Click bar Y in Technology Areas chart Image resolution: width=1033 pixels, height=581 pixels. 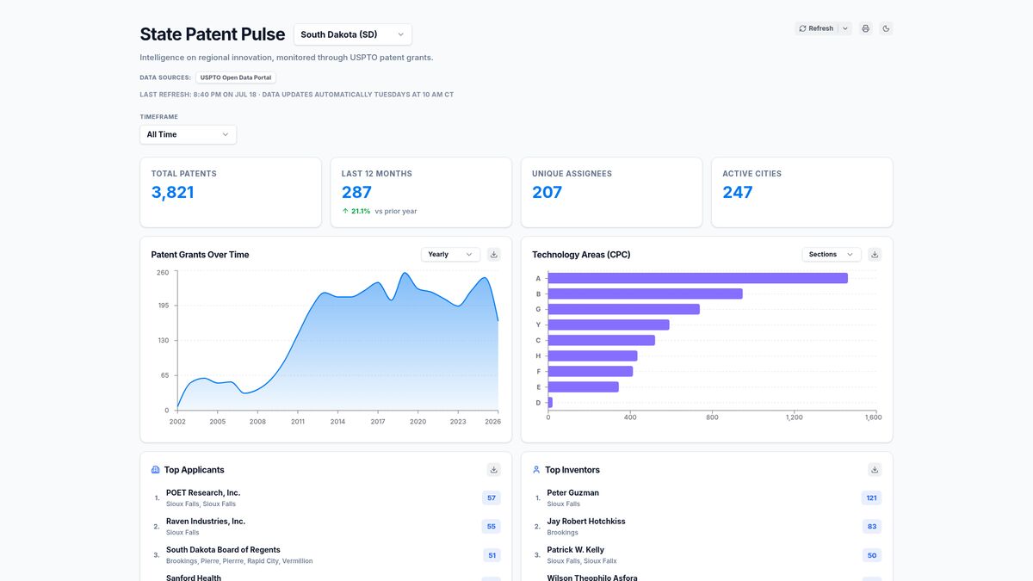tap(609, 324)
